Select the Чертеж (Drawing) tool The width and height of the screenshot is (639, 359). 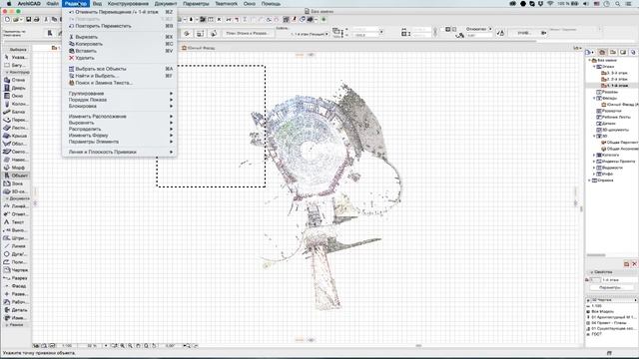[x=16, y=270]
